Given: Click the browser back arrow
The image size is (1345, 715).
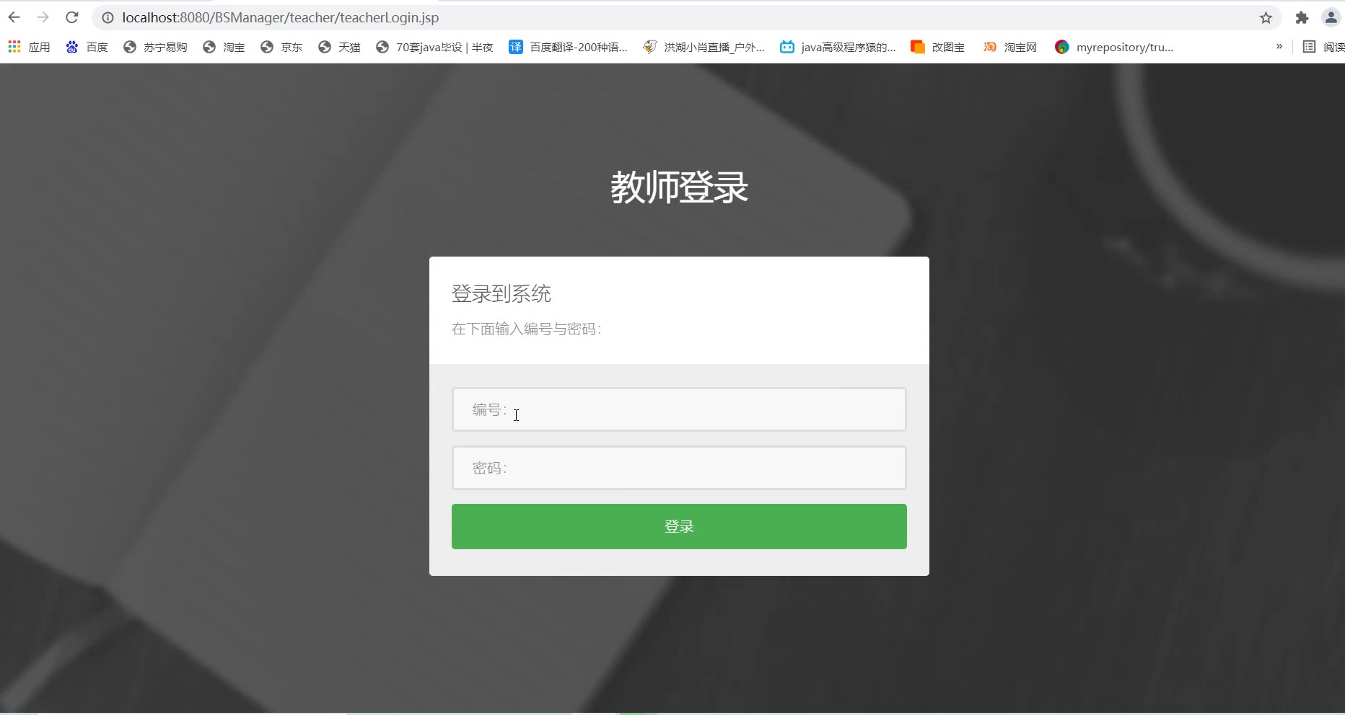Looking at the screenshot, I should tap(14, 17).
